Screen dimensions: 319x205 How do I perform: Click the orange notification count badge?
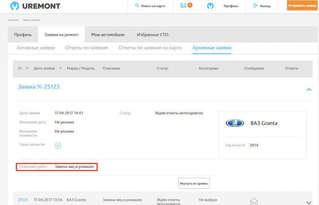pyautogui.click(x=190, y=5)
